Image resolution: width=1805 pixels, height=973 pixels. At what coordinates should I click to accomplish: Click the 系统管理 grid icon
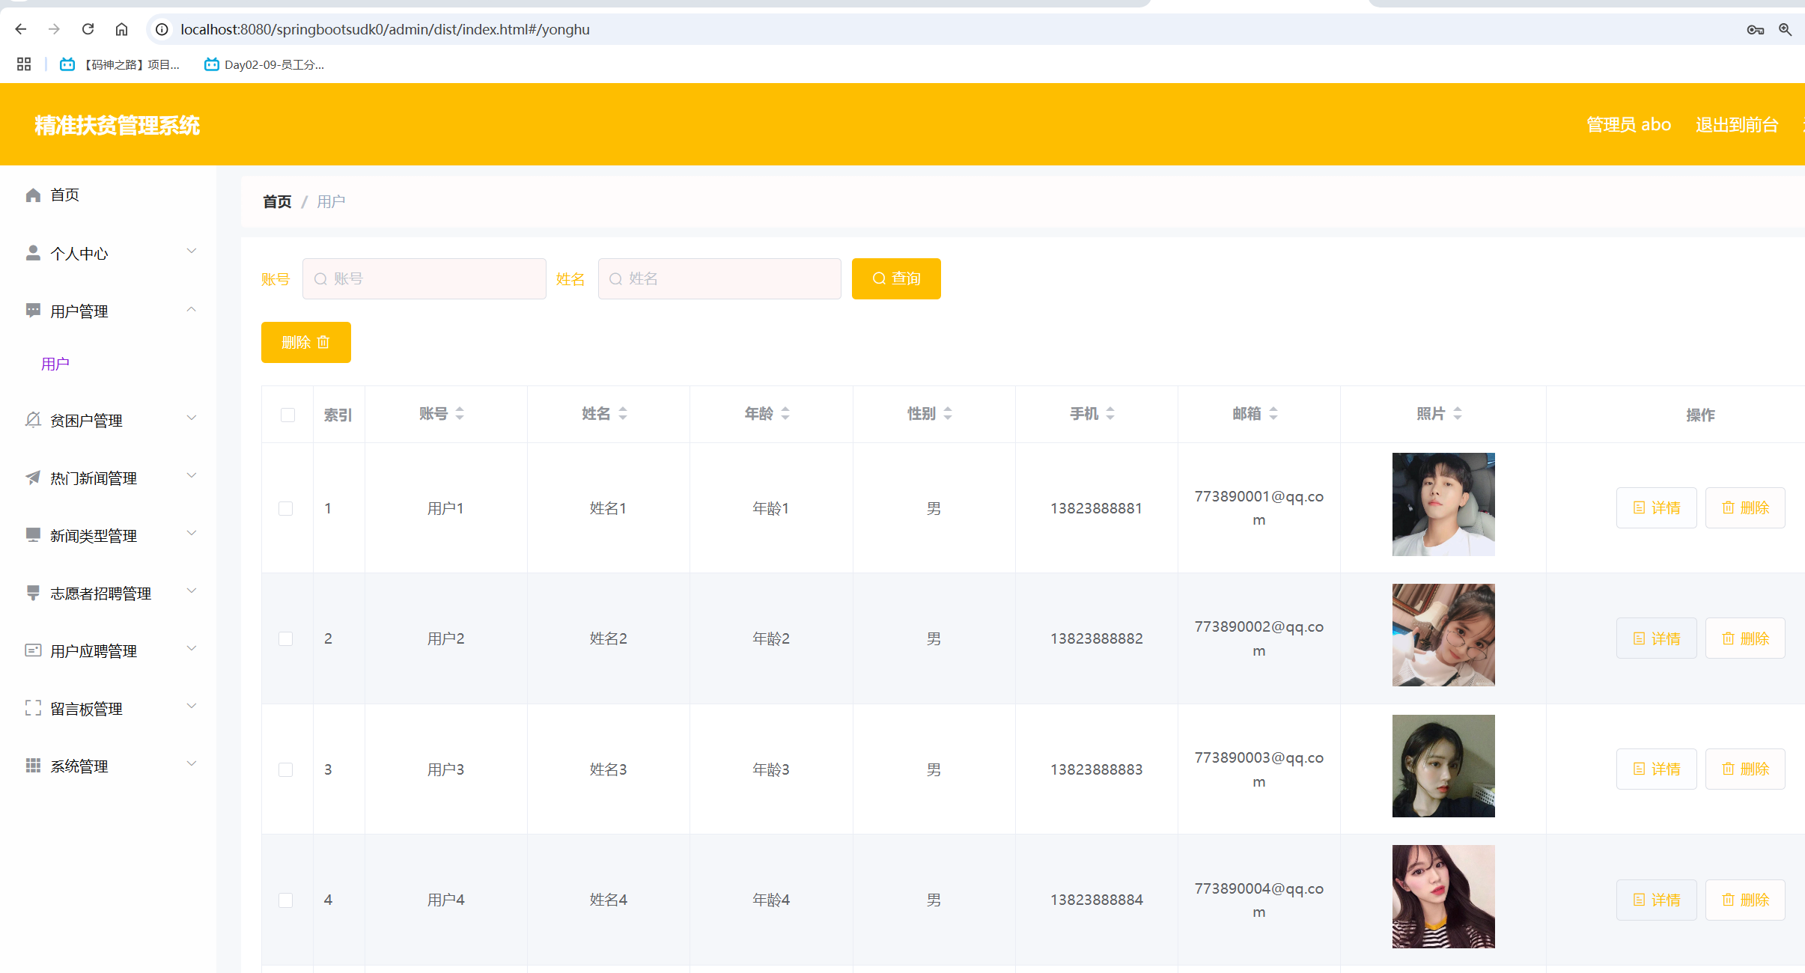point(33,766)
